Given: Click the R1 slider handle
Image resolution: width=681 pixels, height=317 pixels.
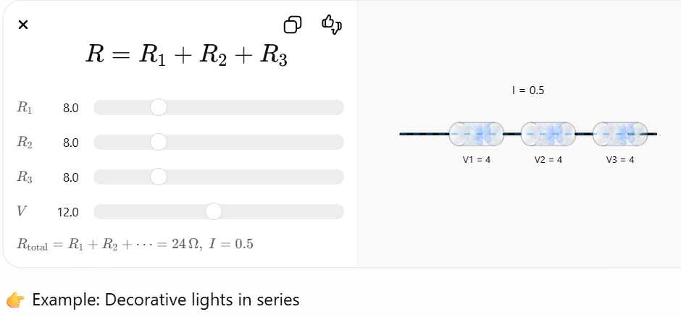Looking at the screenshot, I should pyautogui.click(x=159, y=108).
